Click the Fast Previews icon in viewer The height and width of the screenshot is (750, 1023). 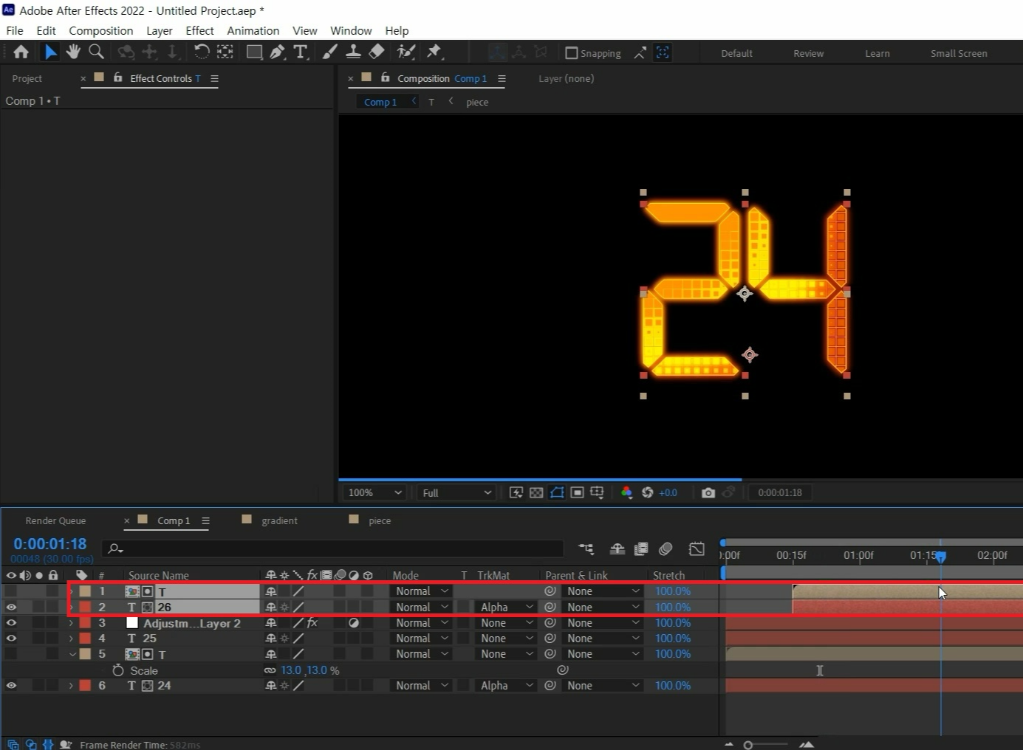[x=516, y=492]
